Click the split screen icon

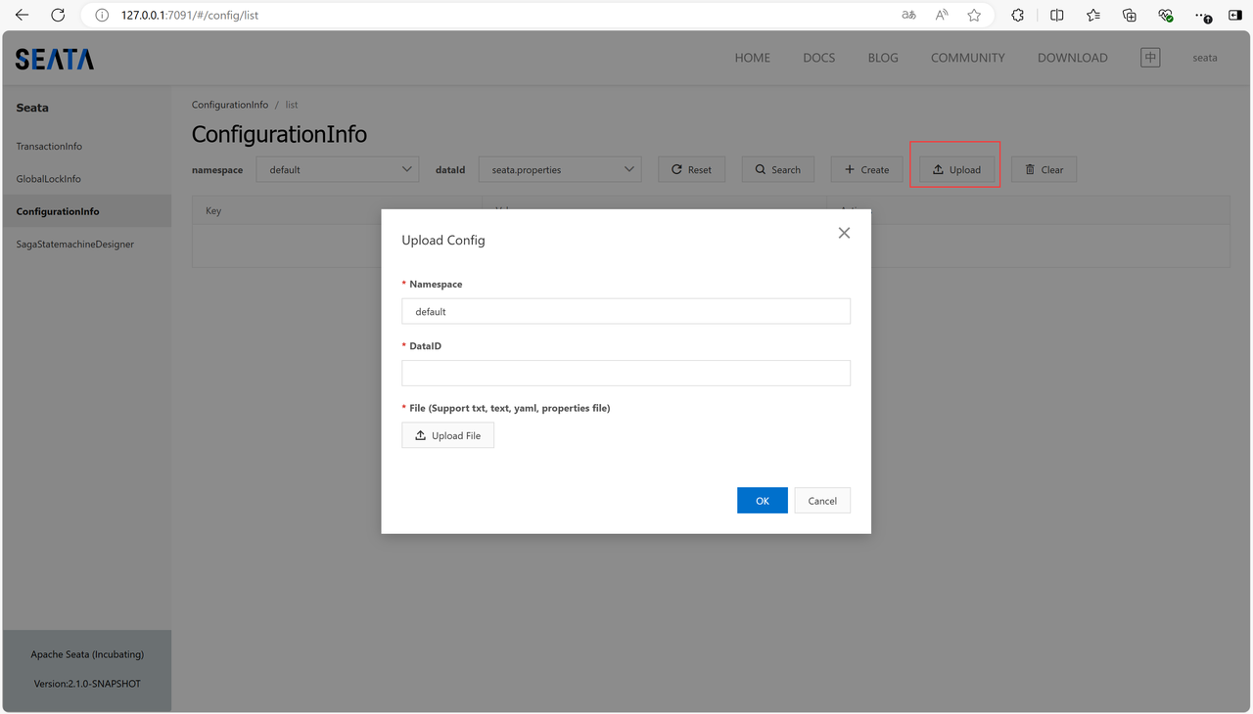tap(1057, 15)
